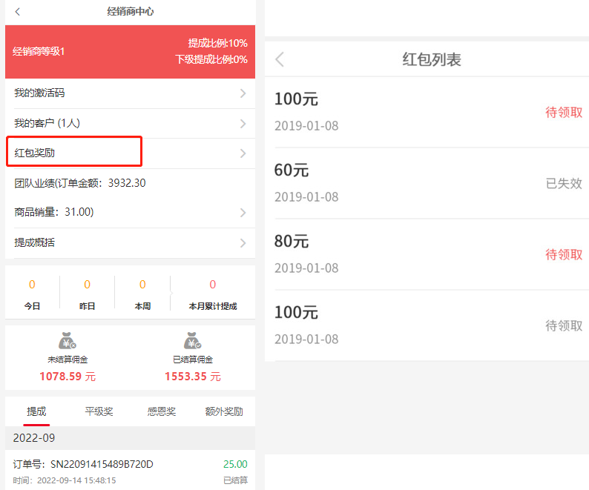Select the 额外奖励 tab

pos(224,411)
